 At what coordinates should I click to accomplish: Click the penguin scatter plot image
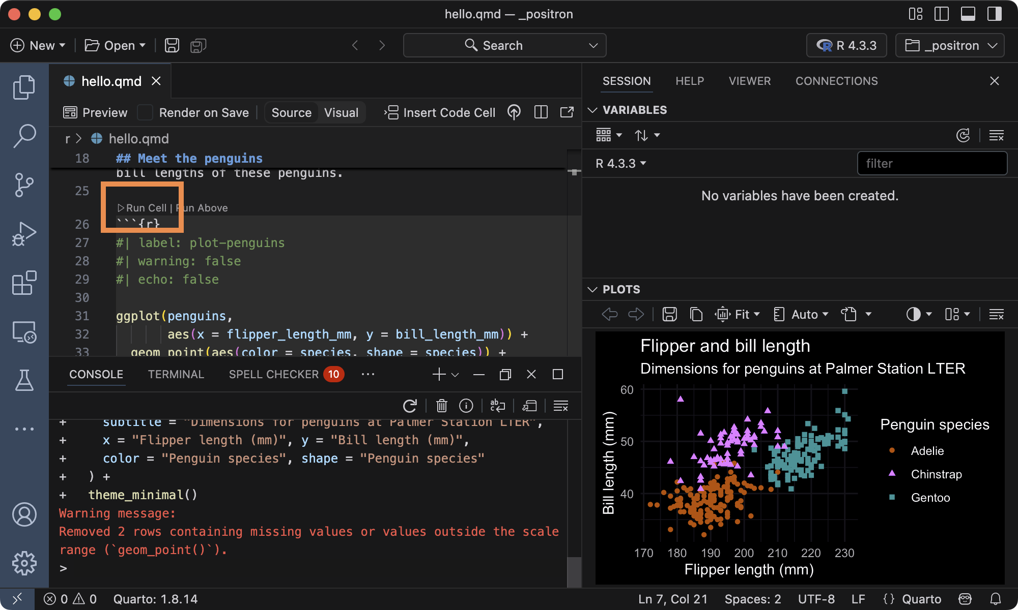click(800, 457)
